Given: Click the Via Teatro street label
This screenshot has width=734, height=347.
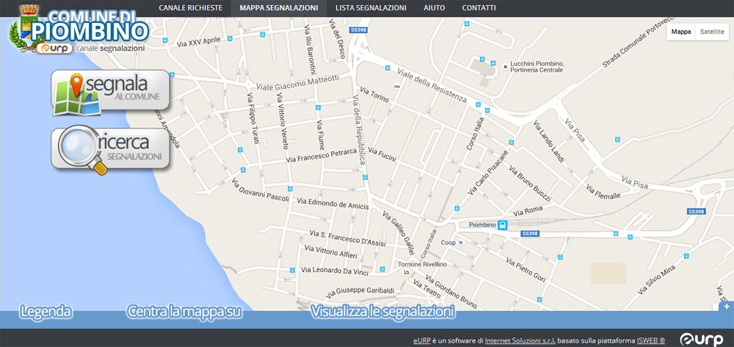Looking at the screenshot, I should coord(426,288).
